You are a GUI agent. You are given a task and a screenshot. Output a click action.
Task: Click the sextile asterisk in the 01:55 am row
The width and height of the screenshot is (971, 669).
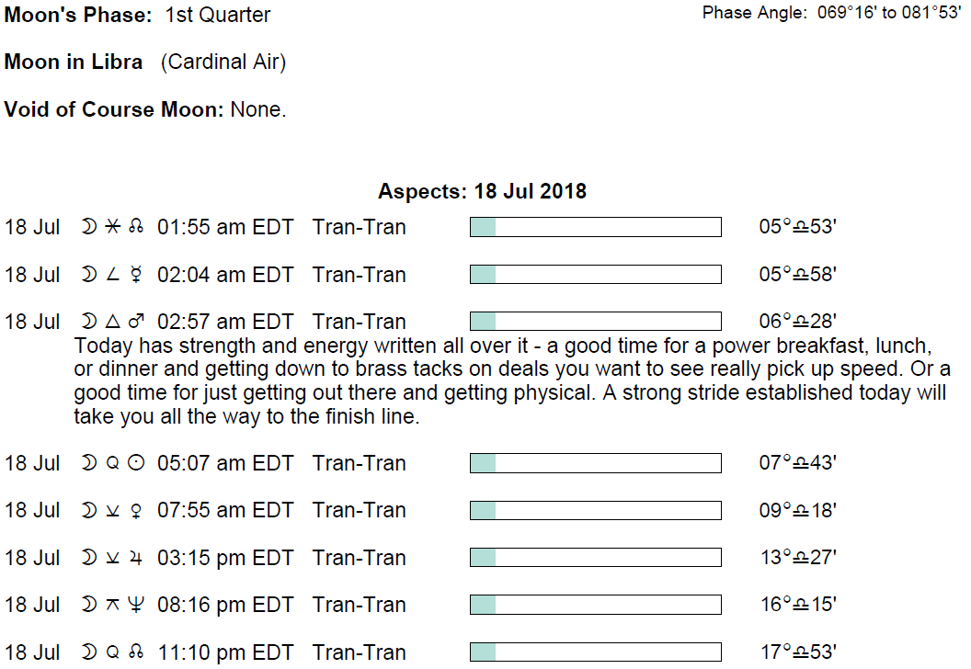[112, 227]
